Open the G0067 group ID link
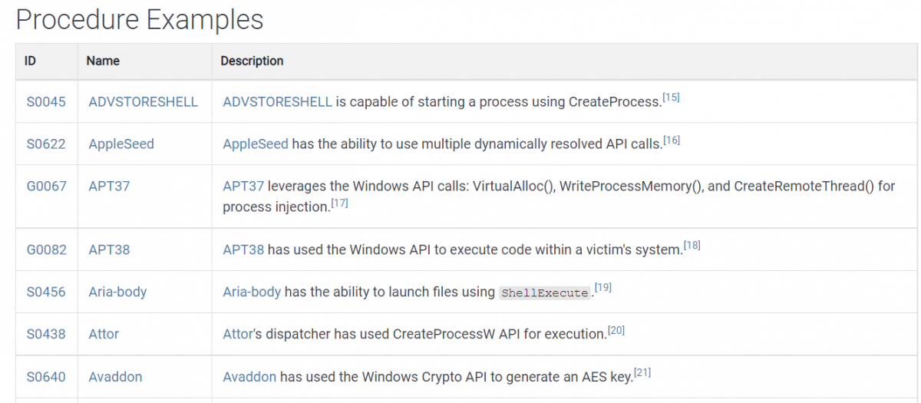Image resolution: width=921 pixels, height=403 pixels. point(47,187)
